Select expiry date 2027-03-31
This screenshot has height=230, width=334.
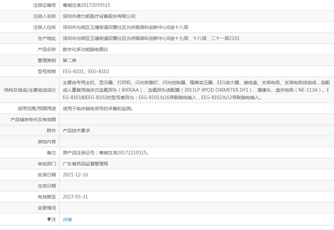[x=76, y=197]
